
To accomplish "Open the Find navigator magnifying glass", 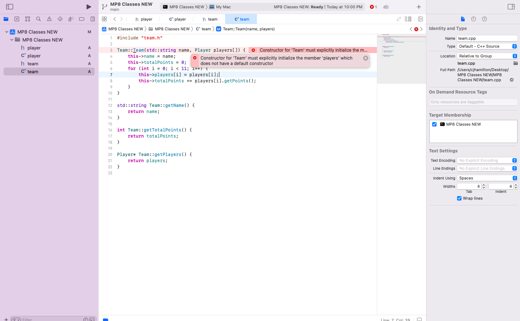I will (38, 19).
